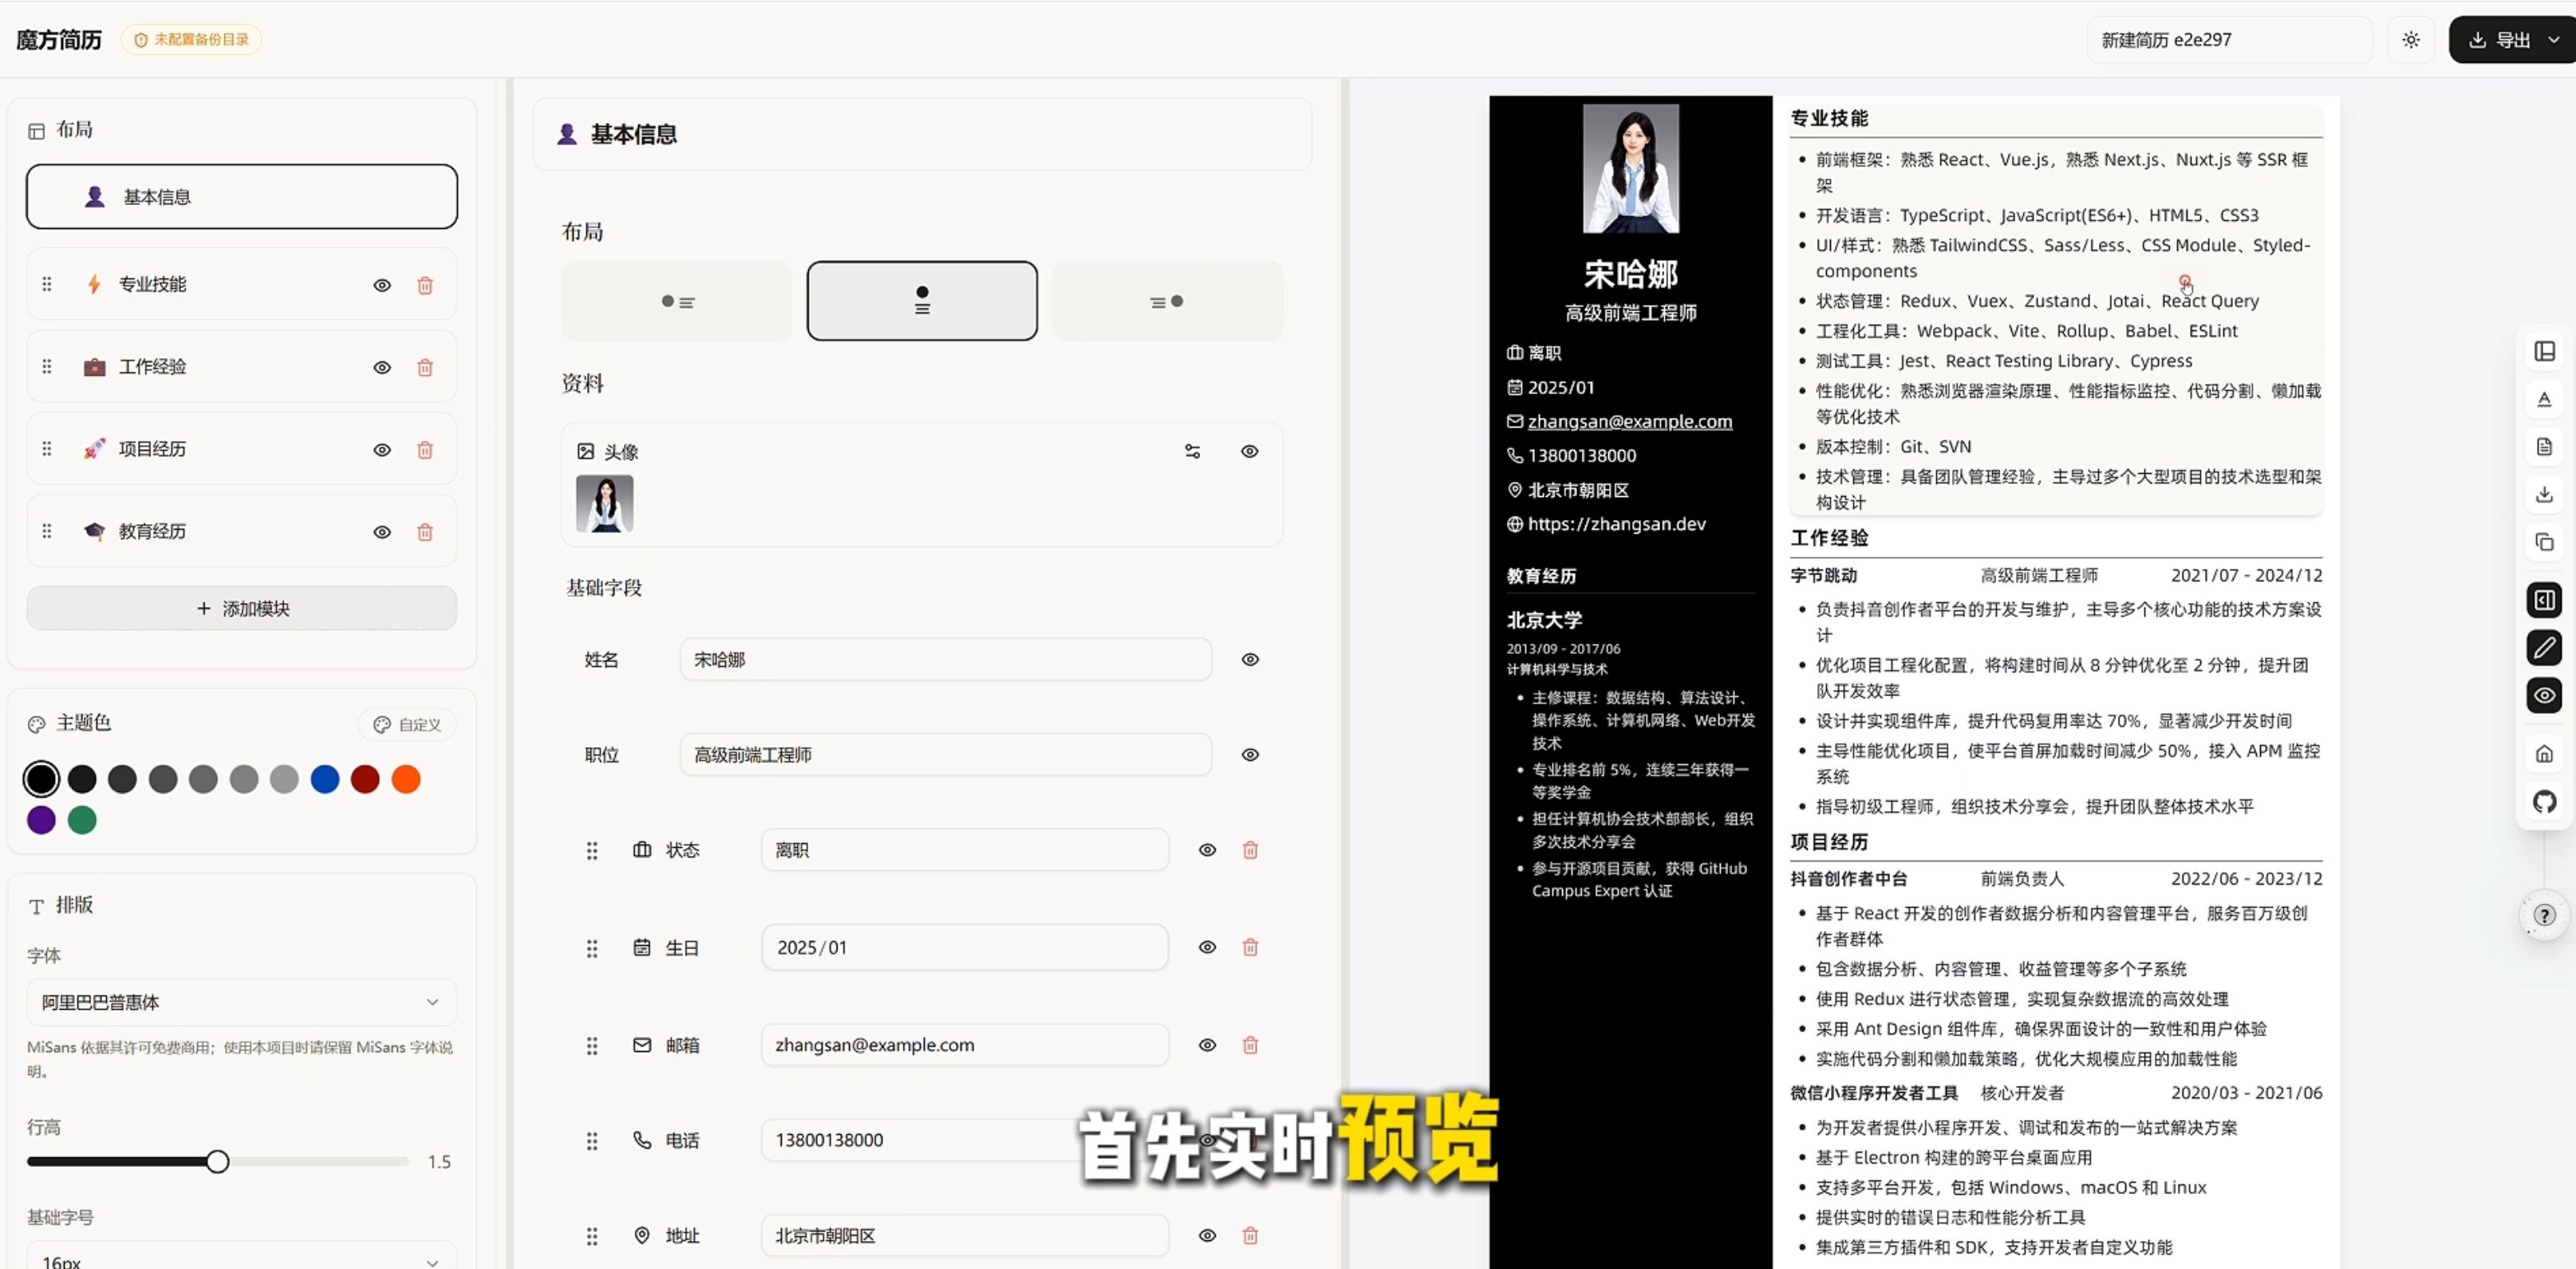Click the help question mark button
The height and width of the screenshot is (1269, 2576).
[2544, 915]
